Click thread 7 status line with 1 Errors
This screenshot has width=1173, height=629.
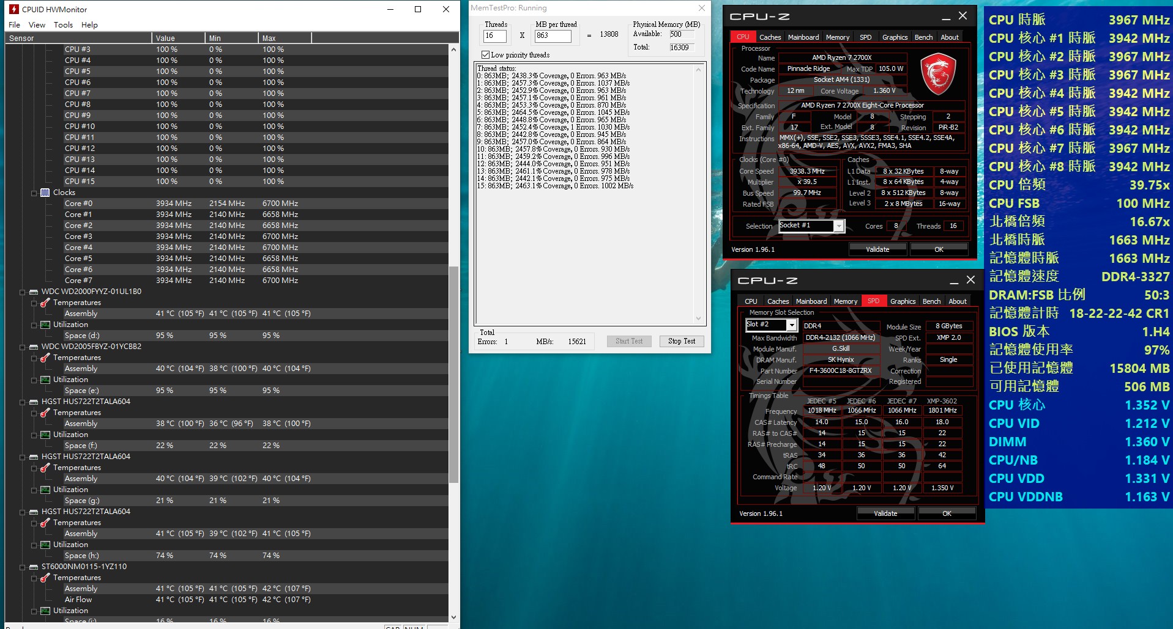coord(553,127)
